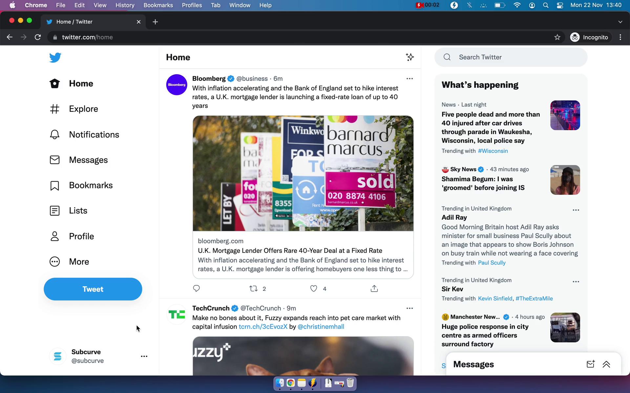
Task: Click the Bloomberg profile avatar
Action: (x=177, y=85)
